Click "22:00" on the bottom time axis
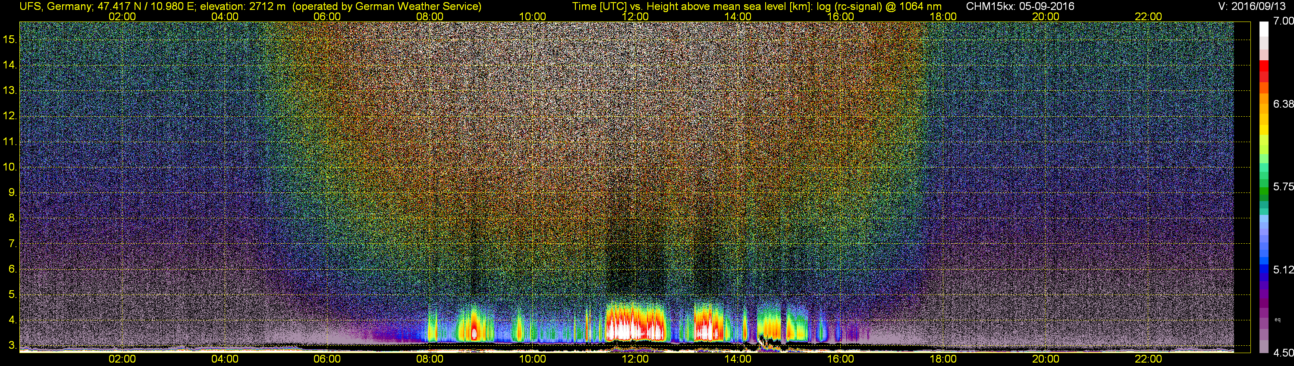 [1148, 359]
